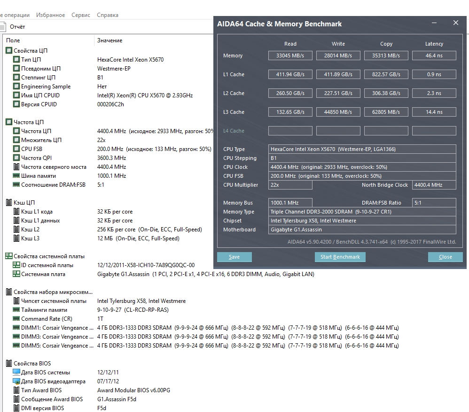Click the icon beside Множитель ЦП

pyautogui.click(x=16, y=140)
